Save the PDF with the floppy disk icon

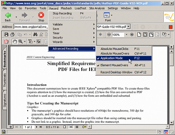coord(7,35)
